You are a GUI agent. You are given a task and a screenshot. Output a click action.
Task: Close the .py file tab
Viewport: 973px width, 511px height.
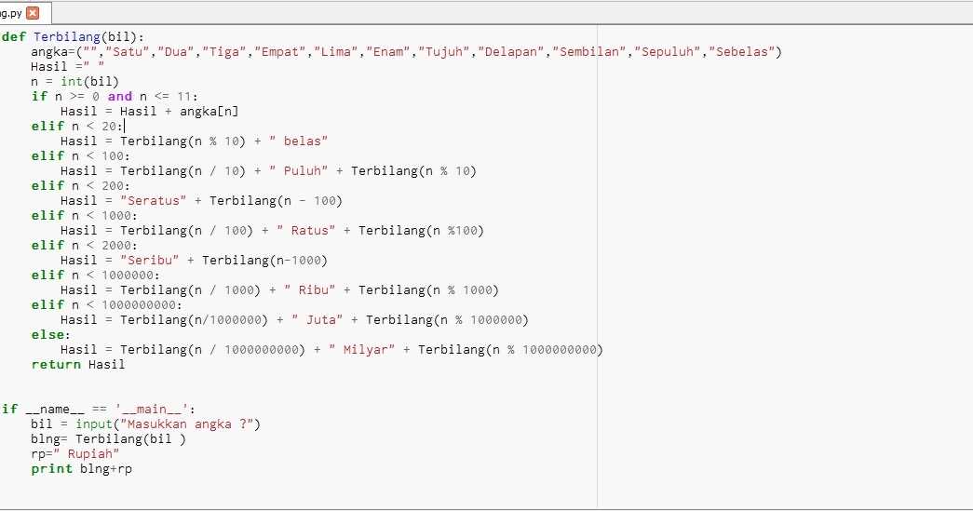click(x=33, y=12)
